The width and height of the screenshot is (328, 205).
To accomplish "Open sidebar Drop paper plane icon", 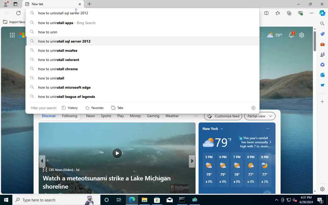I will [322, 85].
